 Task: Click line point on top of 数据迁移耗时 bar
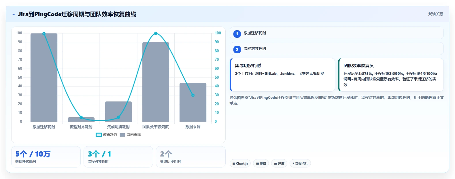coord(44,33)
